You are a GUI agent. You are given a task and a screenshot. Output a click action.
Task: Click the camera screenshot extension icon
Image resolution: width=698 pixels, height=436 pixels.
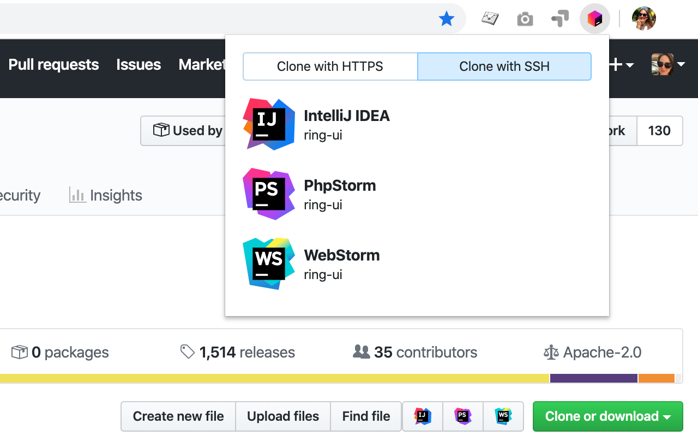(x=525, y=20)
